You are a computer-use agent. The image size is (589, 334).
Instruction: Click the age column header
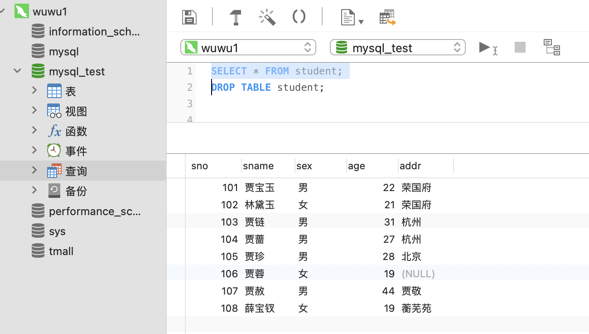[x=357, y=166]
